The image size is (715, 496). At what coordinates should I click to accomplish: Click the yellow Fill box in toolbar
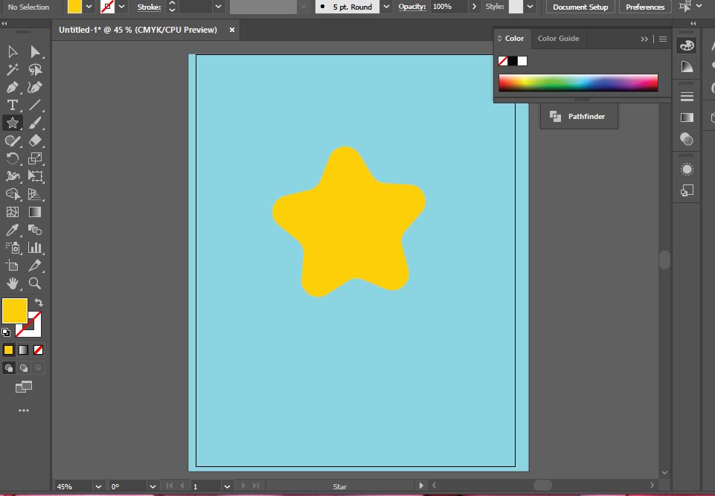15,311
